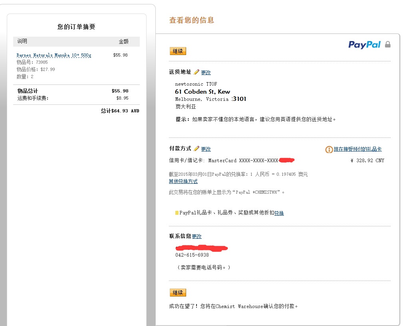
Task: Click the orange info icon for gift cards
Action: 329,149
